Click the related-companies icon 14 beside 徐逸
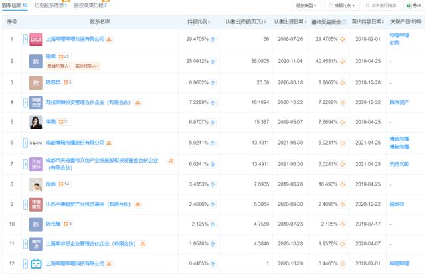This screenshot has width=425, height=274. (64, 184)
